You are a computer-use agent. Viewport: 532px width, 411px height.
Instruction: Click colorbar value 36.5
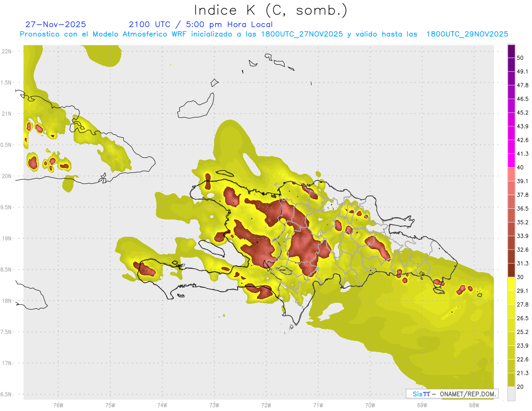click(x=523, y=208)
